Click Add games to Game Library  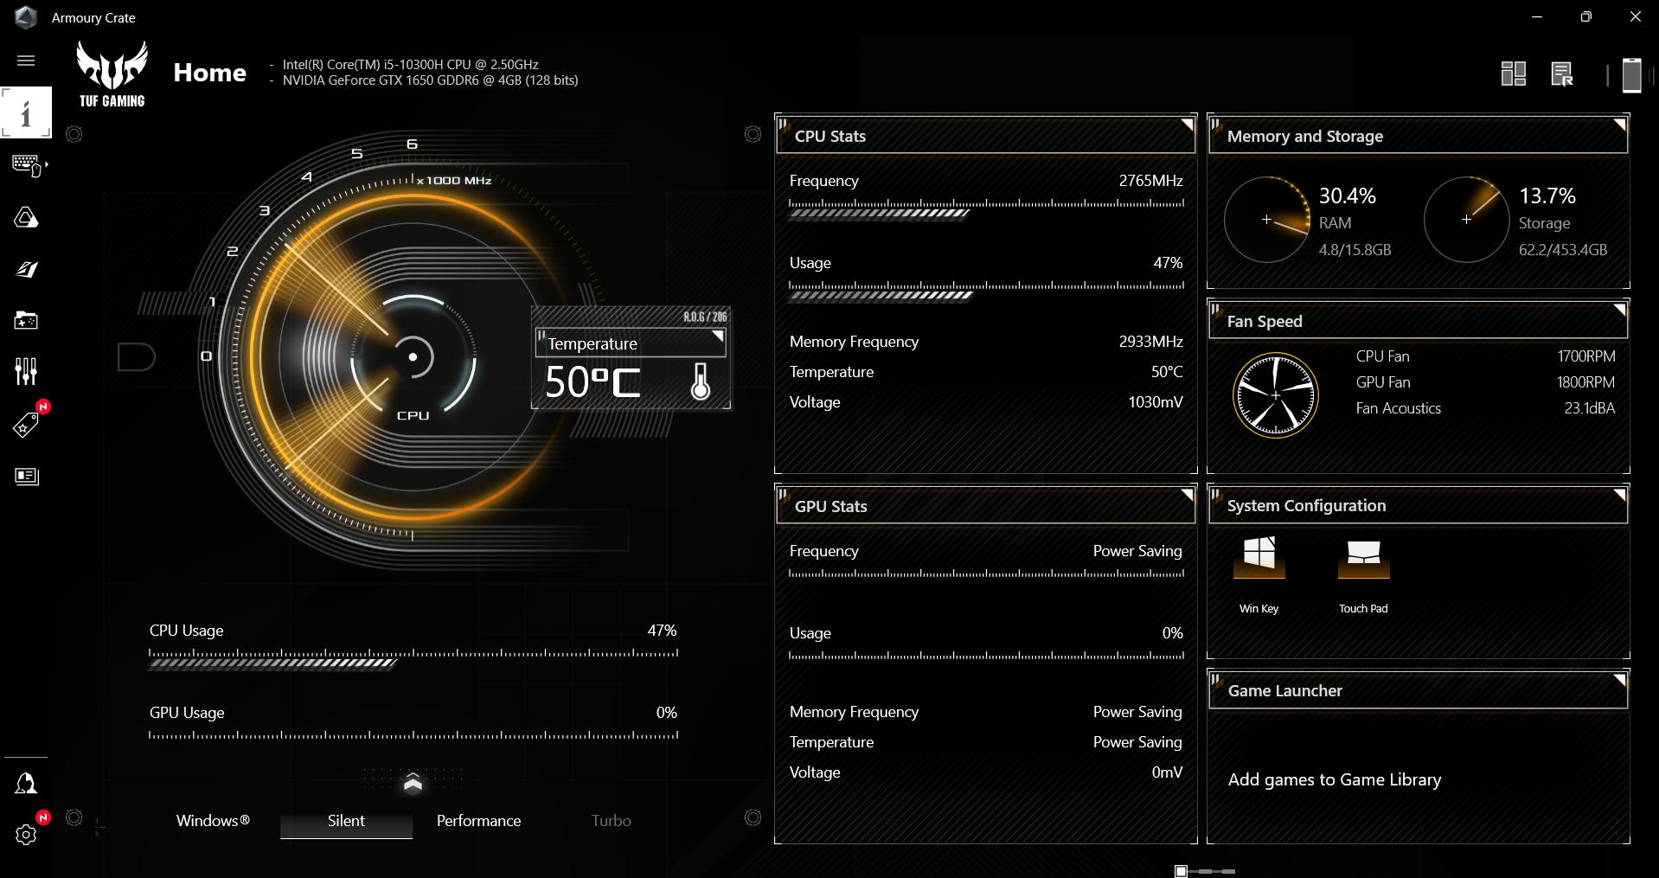tap(1334, 779)
